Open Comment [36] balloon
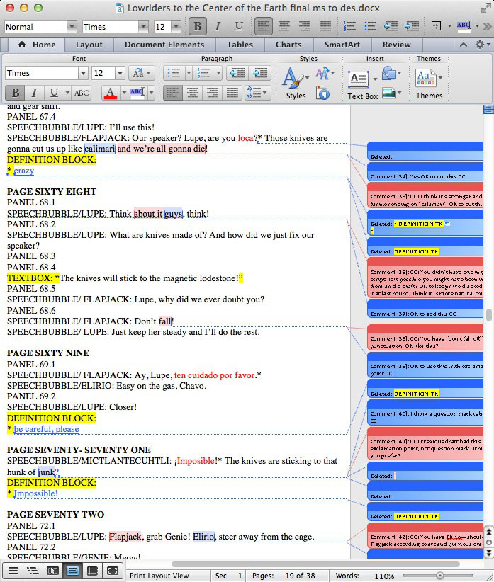Viewport: 494px width, 582px height. (x=425, y=279)
